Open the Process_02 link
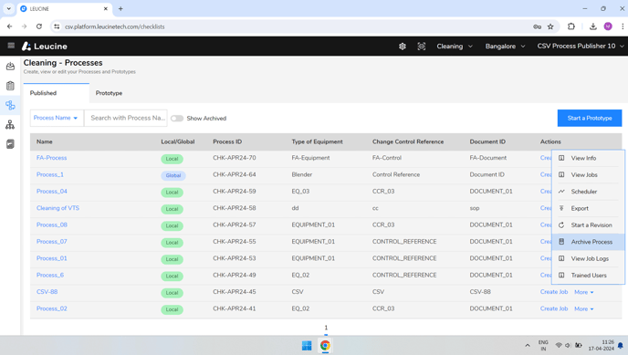The width and height of the screenshot is (628, 355). pyautogui.click(x=52, y=308)
